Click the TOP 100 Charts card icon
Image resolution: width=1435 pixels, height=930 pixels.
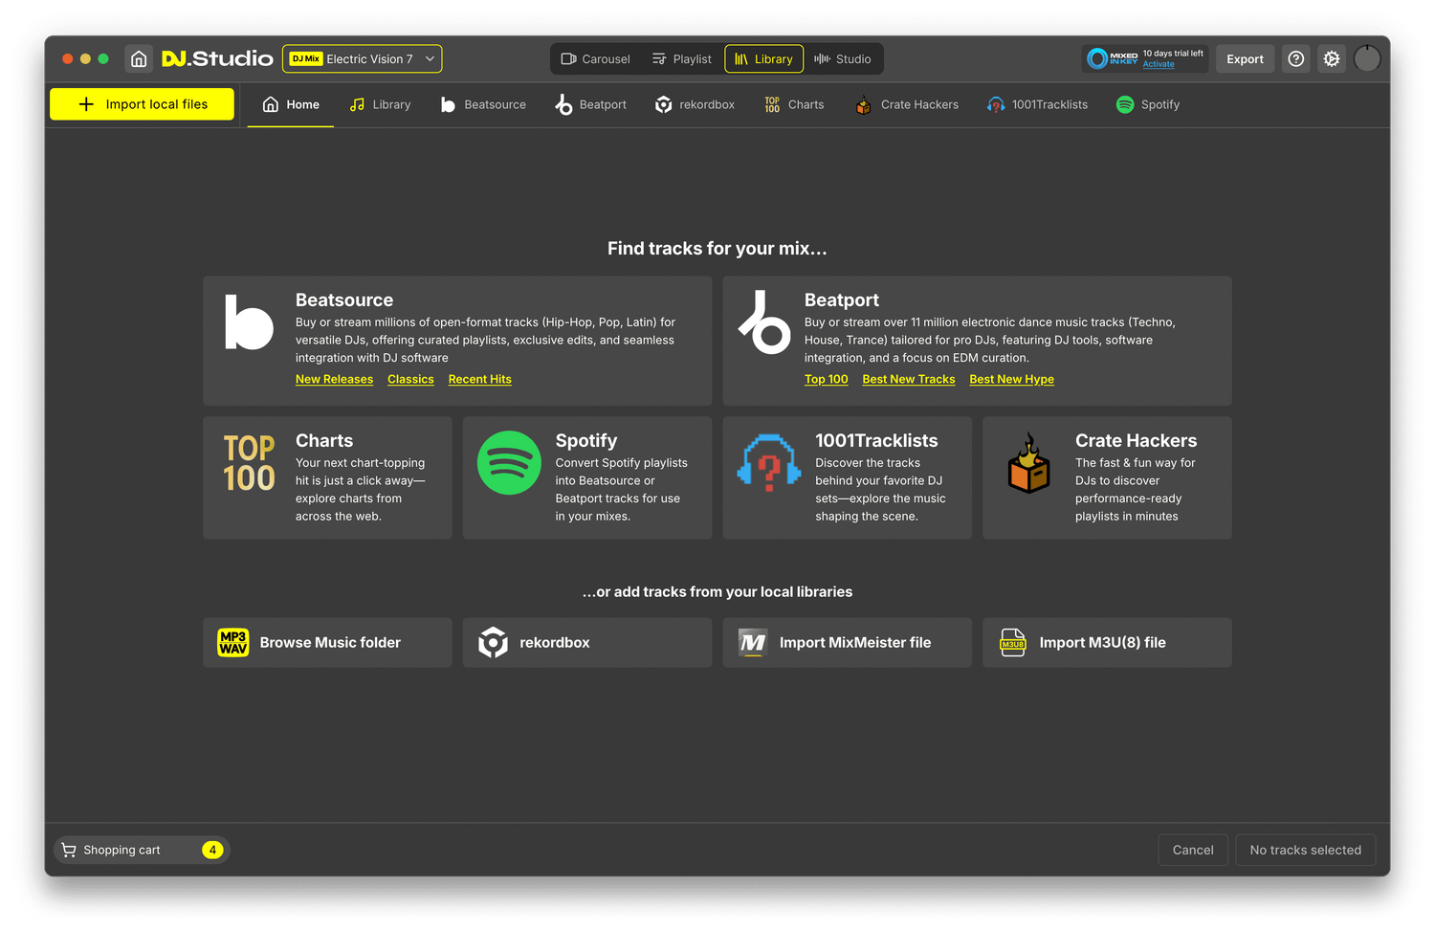click(249, 463)
